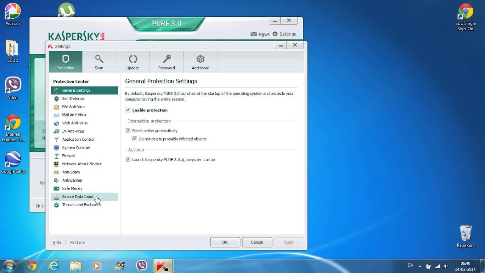The width and height of the screenshot is (485, 273).
Task: Open Settings gear in Kaspersky main window
Action: click(284, 34)
